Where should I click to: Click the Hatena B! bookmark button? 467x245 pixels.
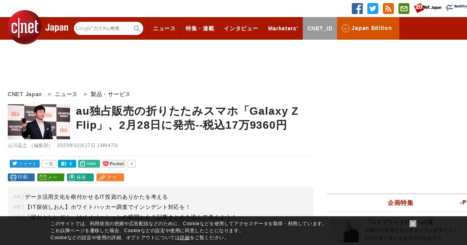point(67,164)
